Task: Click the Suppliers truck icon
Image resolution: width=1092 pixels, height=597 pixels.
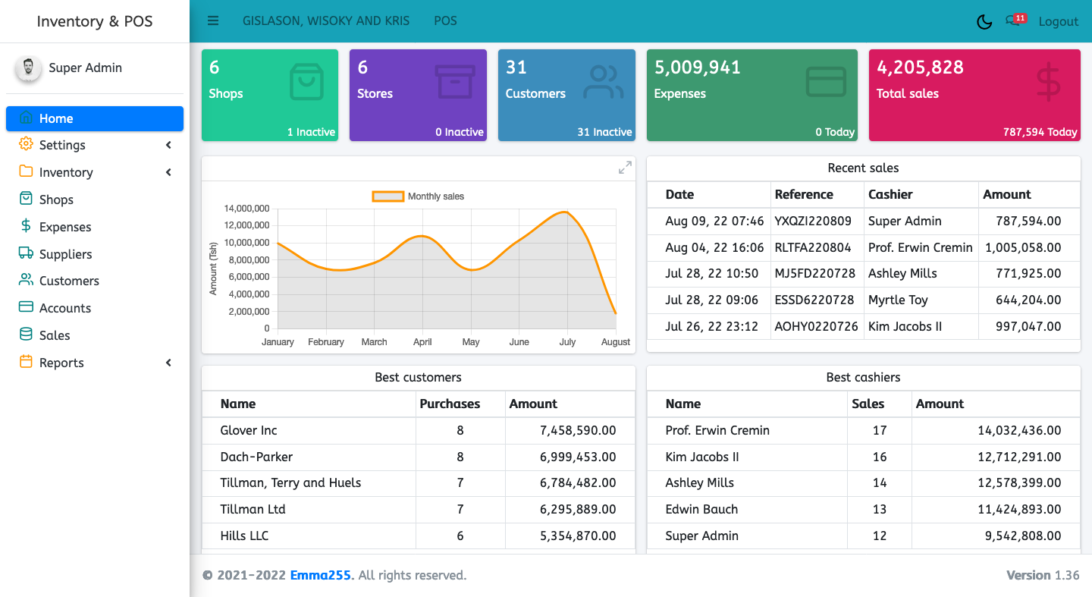Action: click(26, 253)
